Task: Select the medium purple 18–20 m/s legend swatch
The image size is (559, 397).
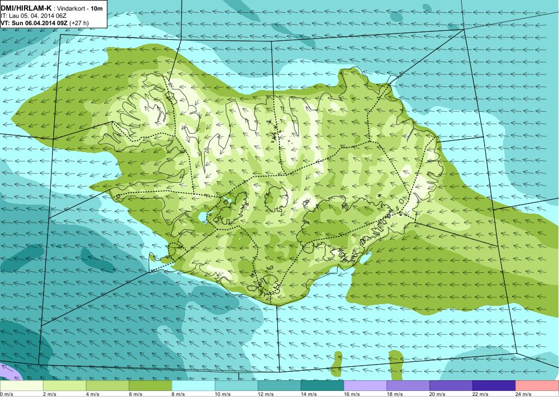Action: coord(408,386)
